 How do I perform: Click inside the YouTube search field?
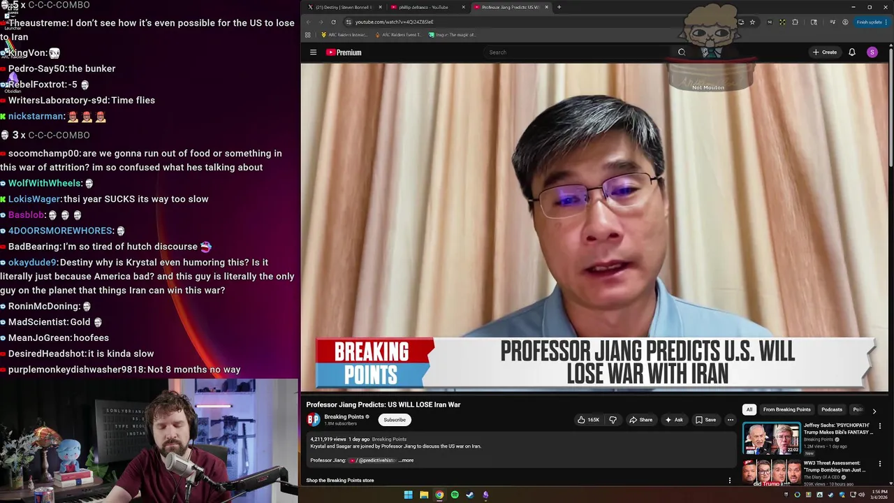tap(578, 52)
